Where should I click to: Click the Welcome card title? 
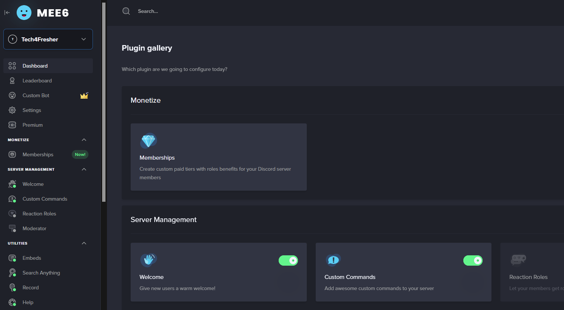point(151,277)
